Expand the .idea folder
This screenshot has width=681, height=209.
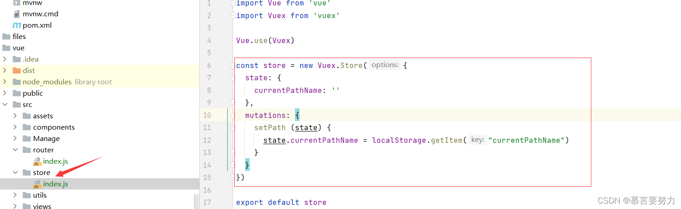[x=5, y=59]
